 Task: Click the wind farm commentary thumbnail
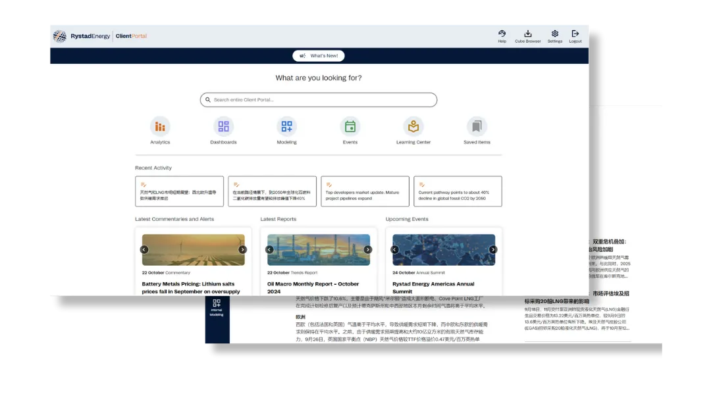193,250
